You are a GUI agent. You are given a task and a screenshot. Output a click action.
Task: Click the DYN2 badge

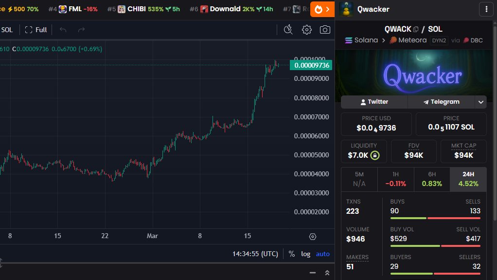click(439, 40)
